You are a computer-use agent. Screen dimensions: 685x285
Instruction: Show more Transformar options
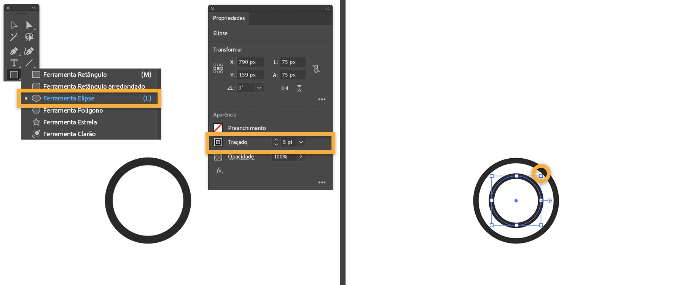coord(322,99)
